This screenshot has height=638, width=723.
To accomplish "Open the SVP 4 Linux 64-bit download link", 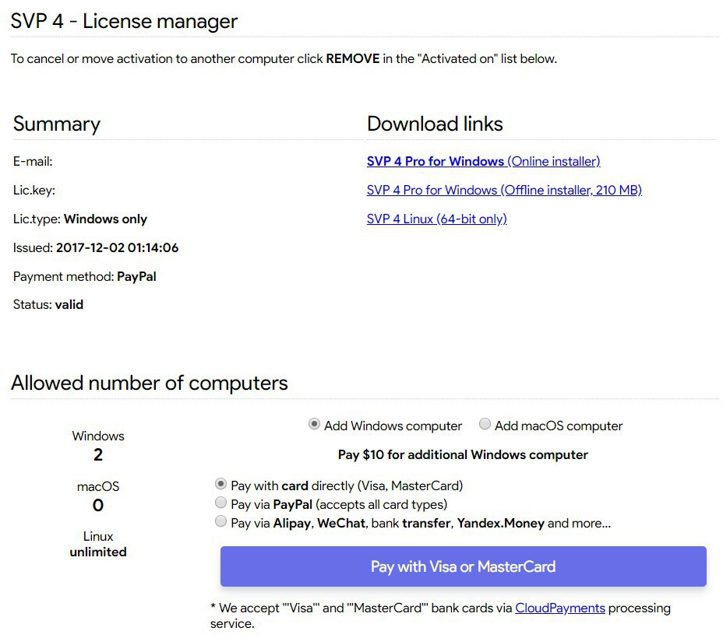I will 436,219.
